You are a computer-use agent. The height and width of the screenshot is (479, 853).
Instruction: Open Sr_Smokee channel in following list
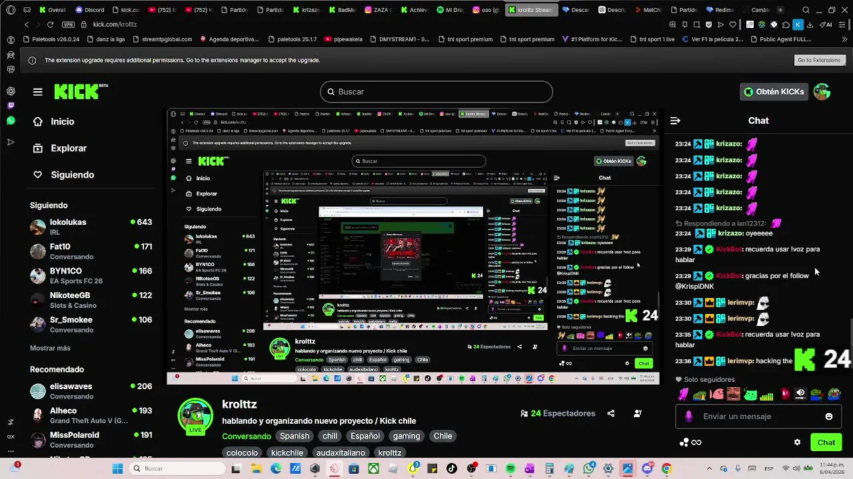(91, 325)
